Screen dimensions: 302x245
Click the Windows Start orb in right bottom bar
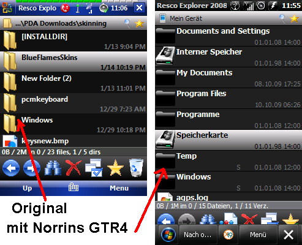tap(168, 235)
